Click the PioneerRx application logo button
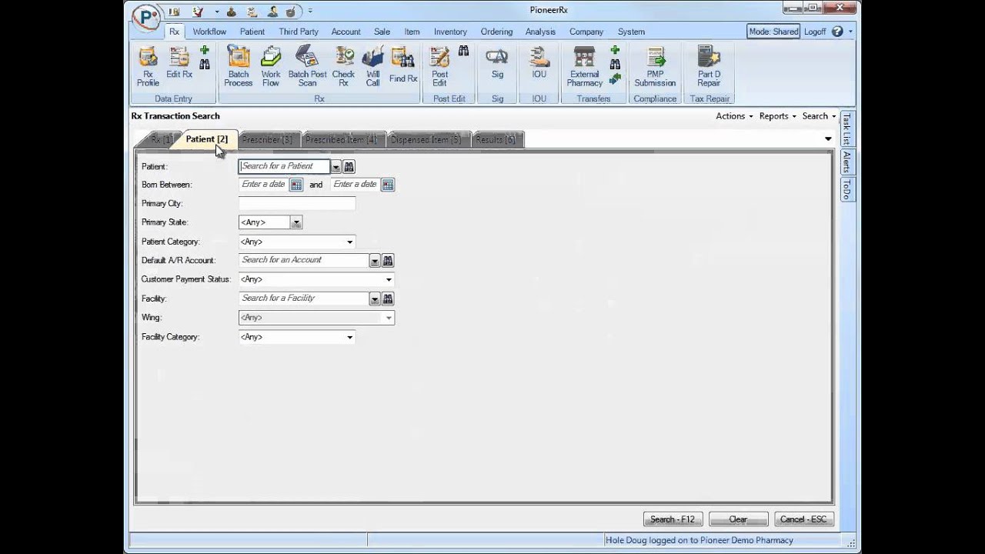985x554 pixels. (146, 18)
